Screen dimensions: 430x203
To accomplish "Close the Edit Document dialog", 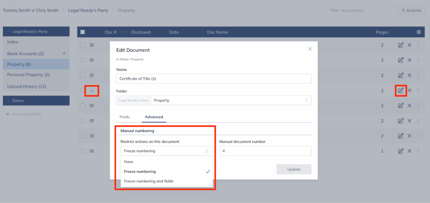I will coord(310,49).
